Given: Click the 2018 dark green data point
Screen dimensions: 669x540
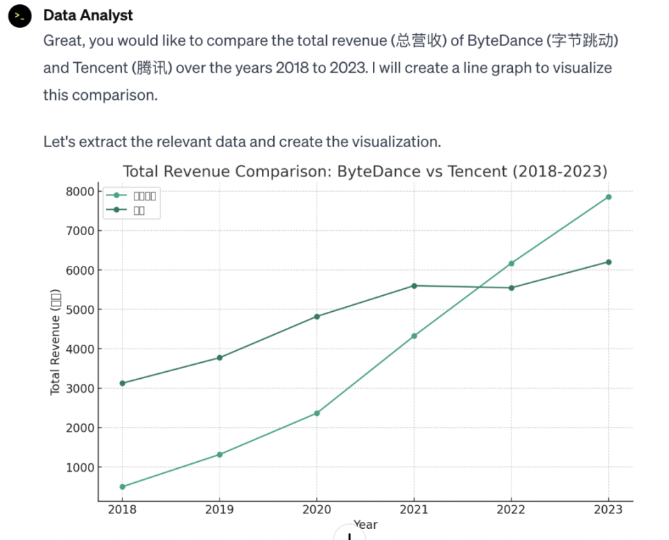Looking at the screenshot, I should [123, 383].
